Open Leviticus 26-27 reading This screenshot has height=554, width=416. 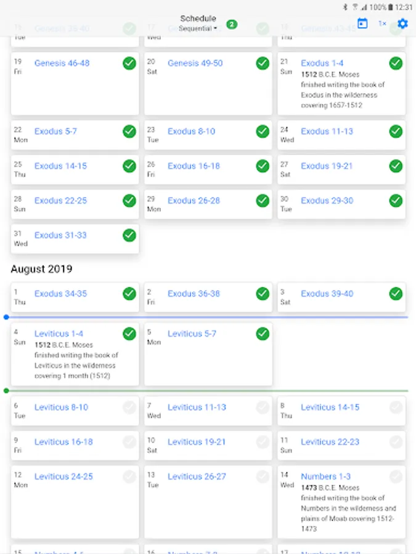pos(197,476)
